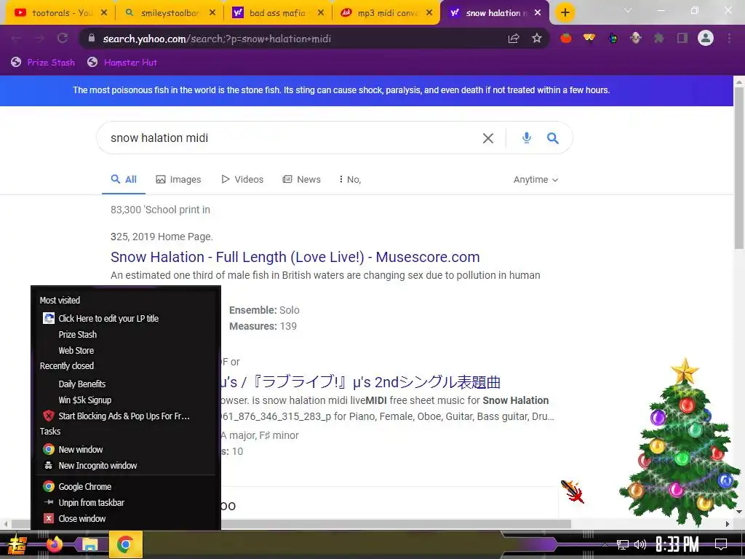The width and height of the screenshot is (745, 559).
Task: Switch to Images results
Action: tap(179, 180)
